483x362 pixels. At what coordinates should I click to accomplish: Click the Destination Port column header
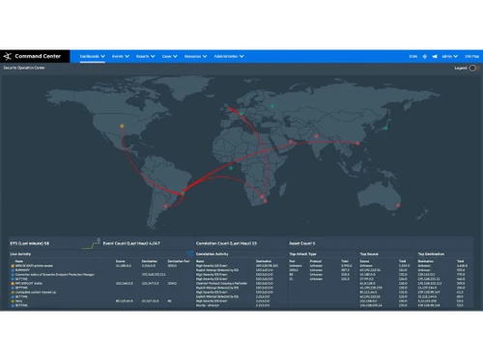pyautogui.click(x=179, y=262)
